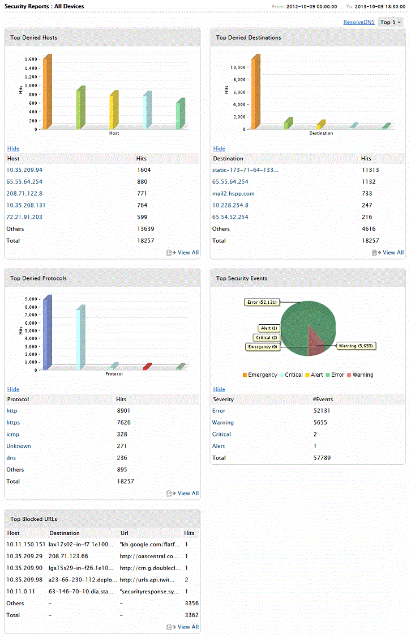Click the Hits header in Denied Hosts table
Screen dimensions: 411x637
point(141,159)
